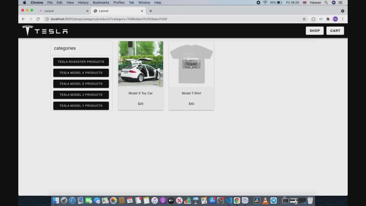The width and height of the screenshot is (366, 206).
Task: Switch to the first Laravel tab
Action: [x=63, y=11]
